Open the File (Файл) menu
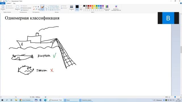Image resolution: width=182 pixels, height=102 pixels. point(3,3)
